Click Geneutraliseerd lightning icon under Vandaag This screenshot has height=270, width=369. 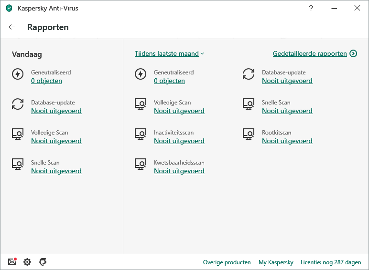tap(18, 74)
